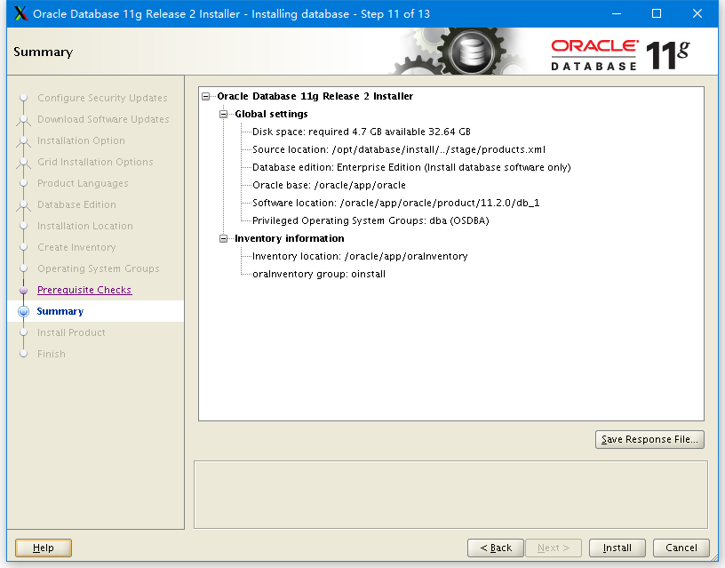Collapse the Global settings node
Screen dimensions: 725x568
(223, 114)
